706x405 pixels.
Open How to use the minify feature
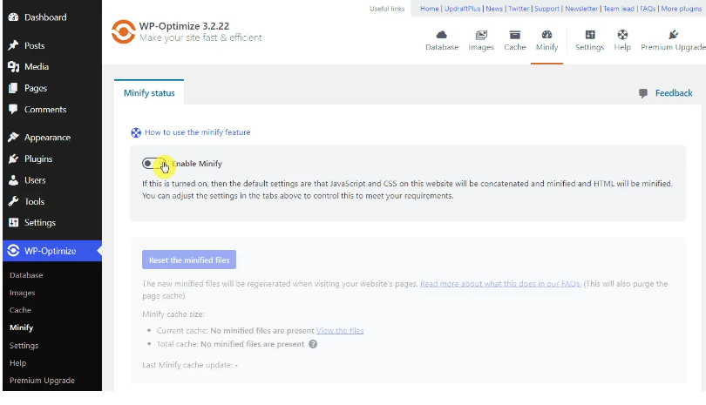point(197,132)
